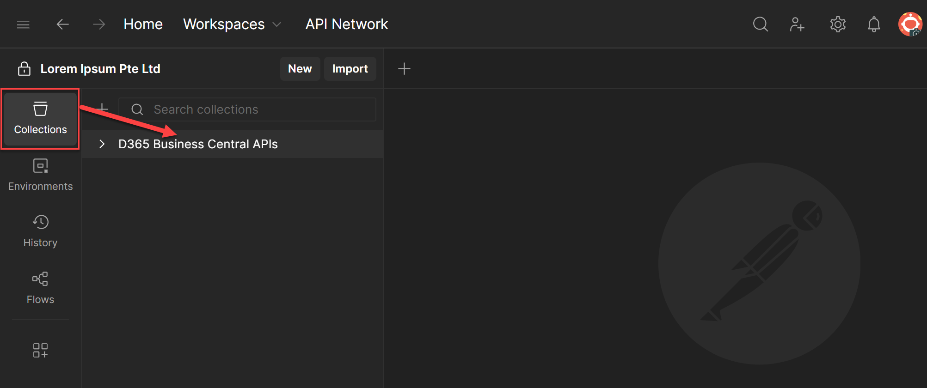
Task: Open API Network from top bar
Action: [347, 24]
